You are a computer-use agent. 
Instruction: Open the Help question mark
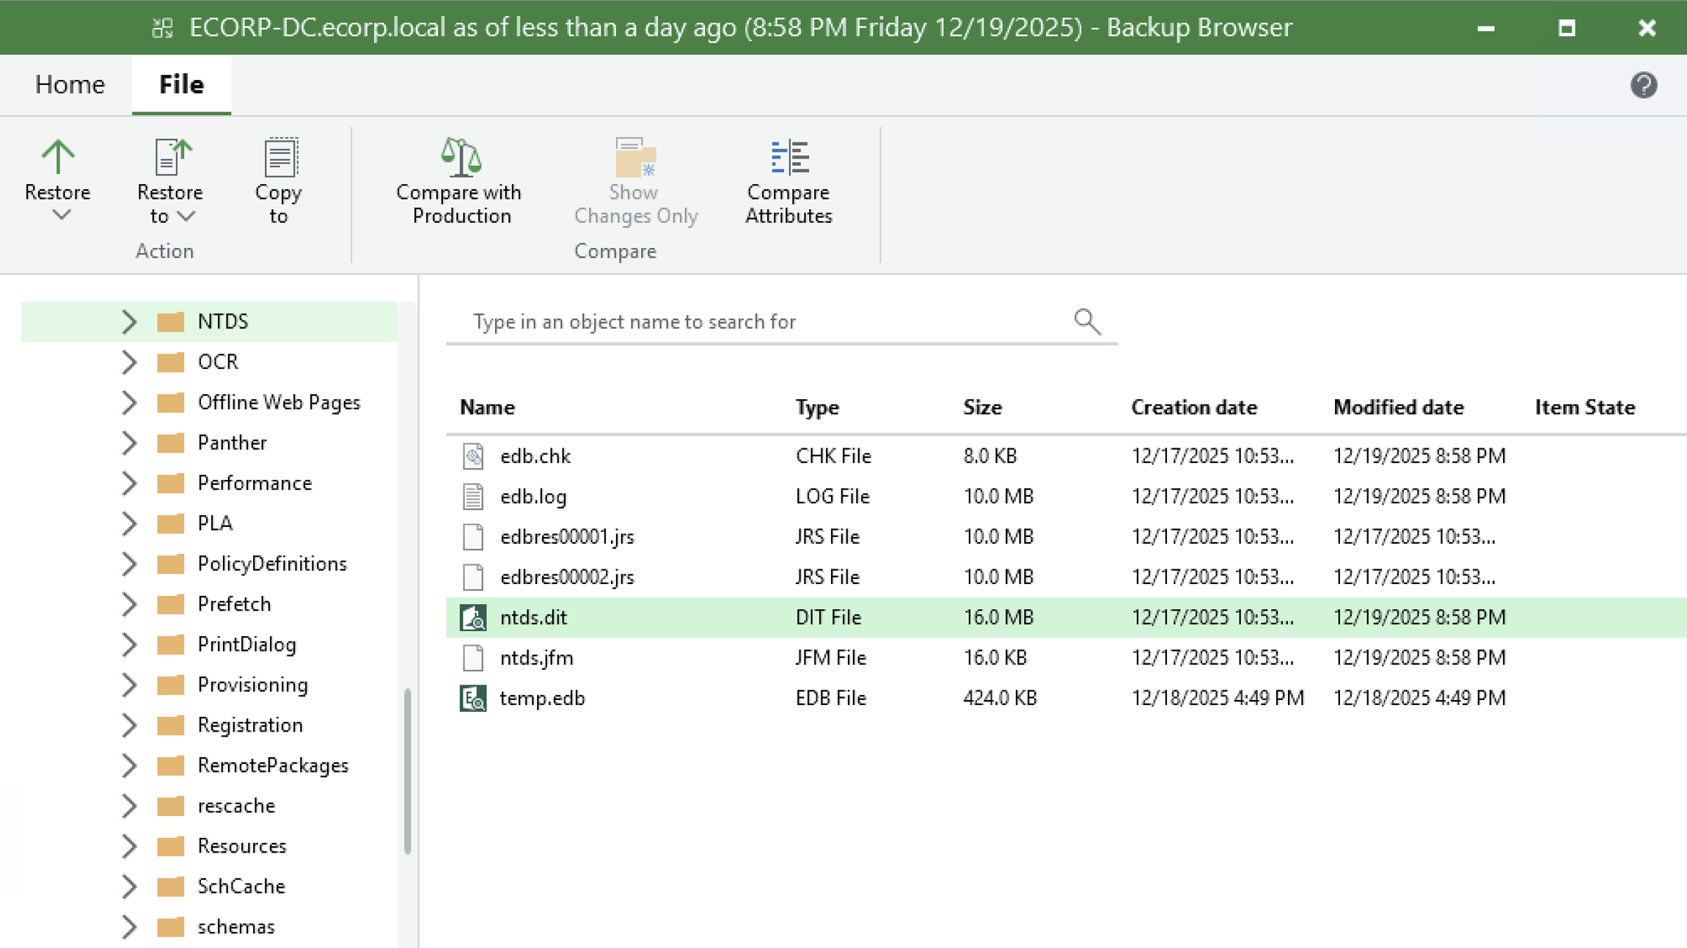click(x=1644, y=85)
